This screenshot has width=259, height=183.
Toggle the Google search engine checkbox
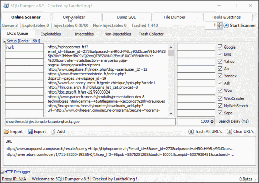(x=220, y=47)
